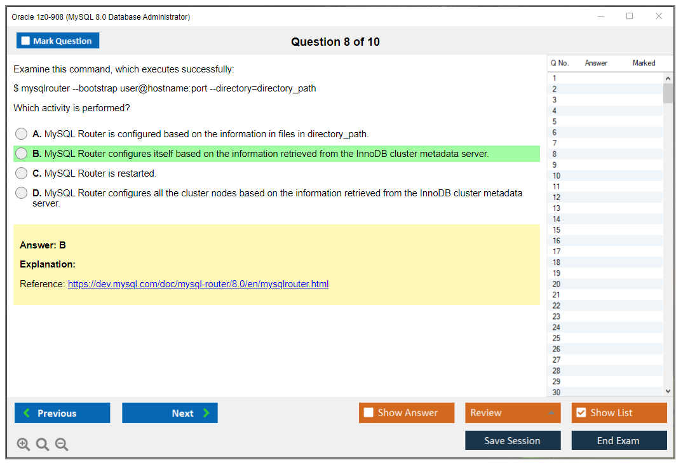Click the Save Session button
This screenshot has width=683, height=467.
(513, 440)
